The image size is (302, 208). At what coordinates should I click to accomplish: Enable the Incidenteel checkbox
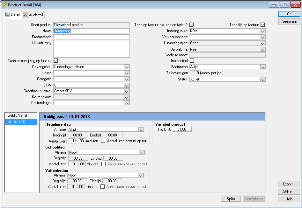pos(192,61)
